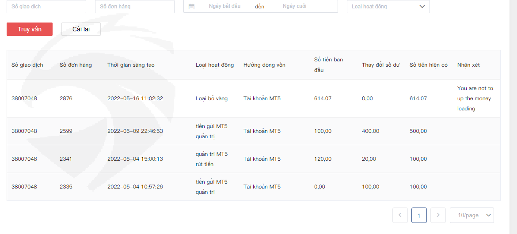The image size is (517, 234).
Task: Select the row with order number 2599
Action: click(x=66, y=131)
